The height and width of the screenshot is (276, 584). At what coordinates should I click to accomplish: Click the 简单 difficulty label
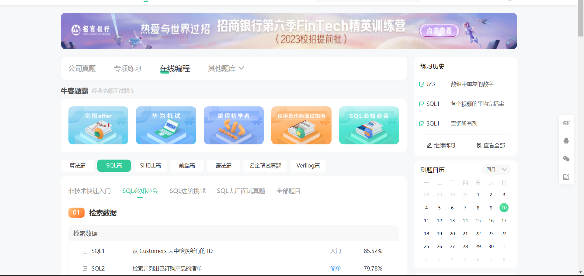point(335,269)
